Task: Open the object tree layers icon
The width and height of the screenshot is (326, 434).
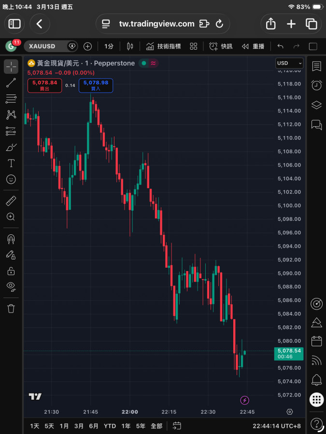Action: click(x=316, y=105)
